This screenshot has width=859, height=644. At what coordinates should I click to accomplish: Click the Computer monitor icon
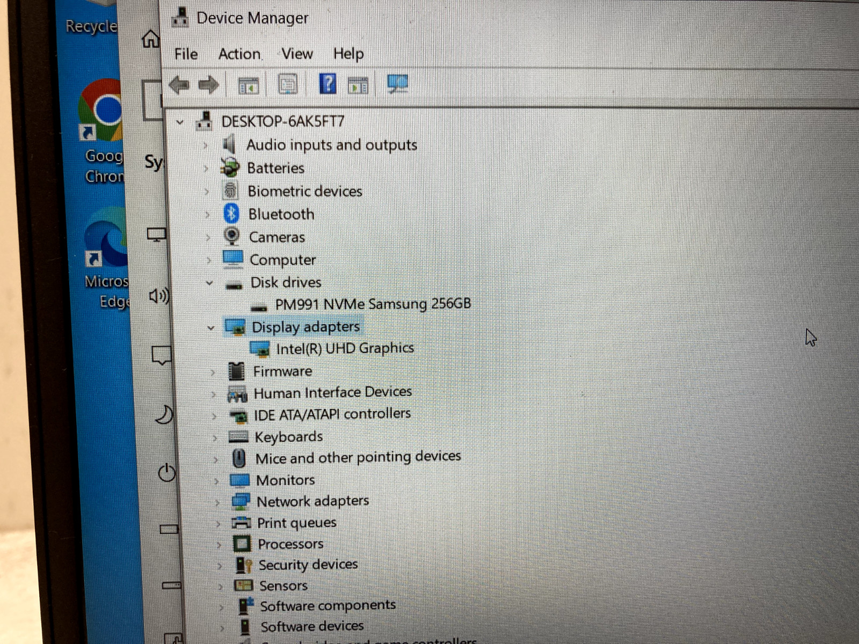(x=233, y=259)
